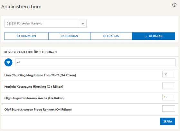The image size is (180, 131).
Task: Open the preschool selector dropdown arrow
Action: click(x=83, y=24)
